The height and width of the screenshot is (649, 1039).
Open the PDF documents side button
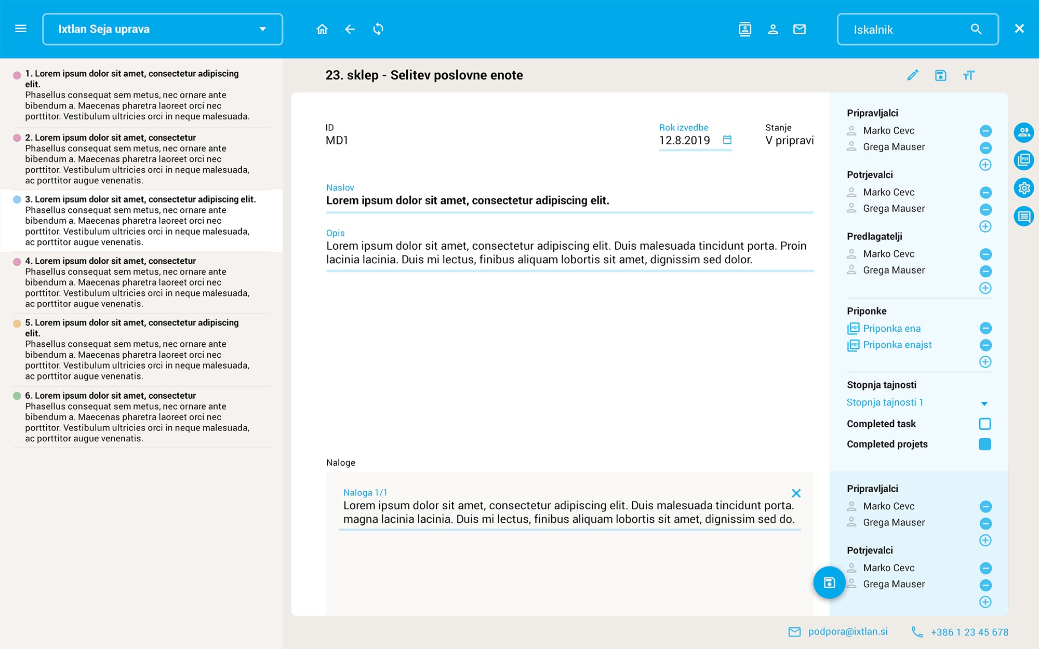pos(1024,160)
